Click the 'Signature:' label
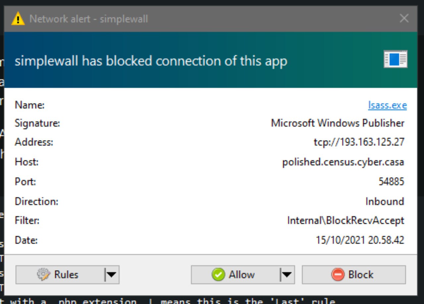The width and height of the screenshot is (424, 304). (37, 123)
